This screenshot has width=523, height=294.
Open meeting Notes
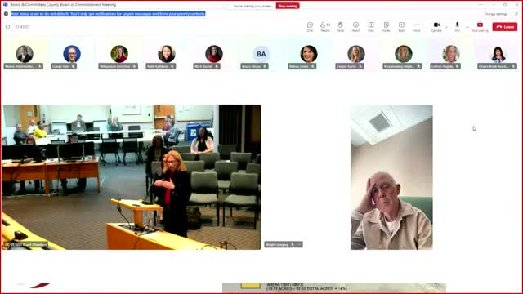click(387, 27)
